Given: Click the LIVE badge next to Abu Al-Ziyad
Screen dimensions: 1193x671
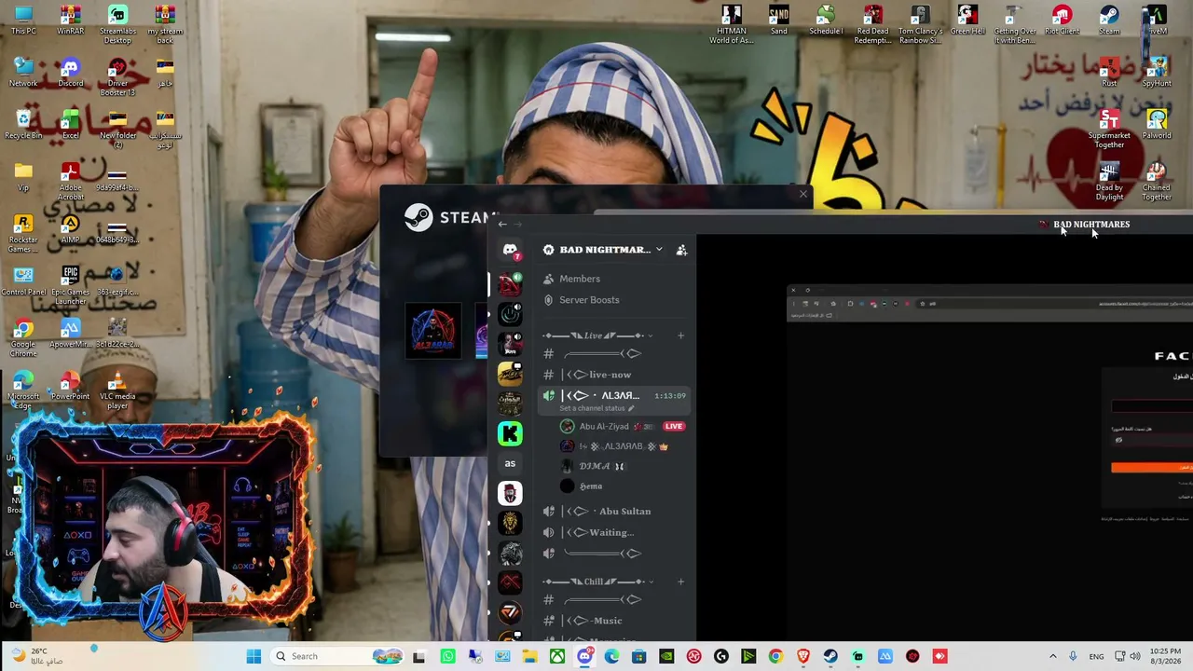Looking at the screenshot, I should point(674,427).
